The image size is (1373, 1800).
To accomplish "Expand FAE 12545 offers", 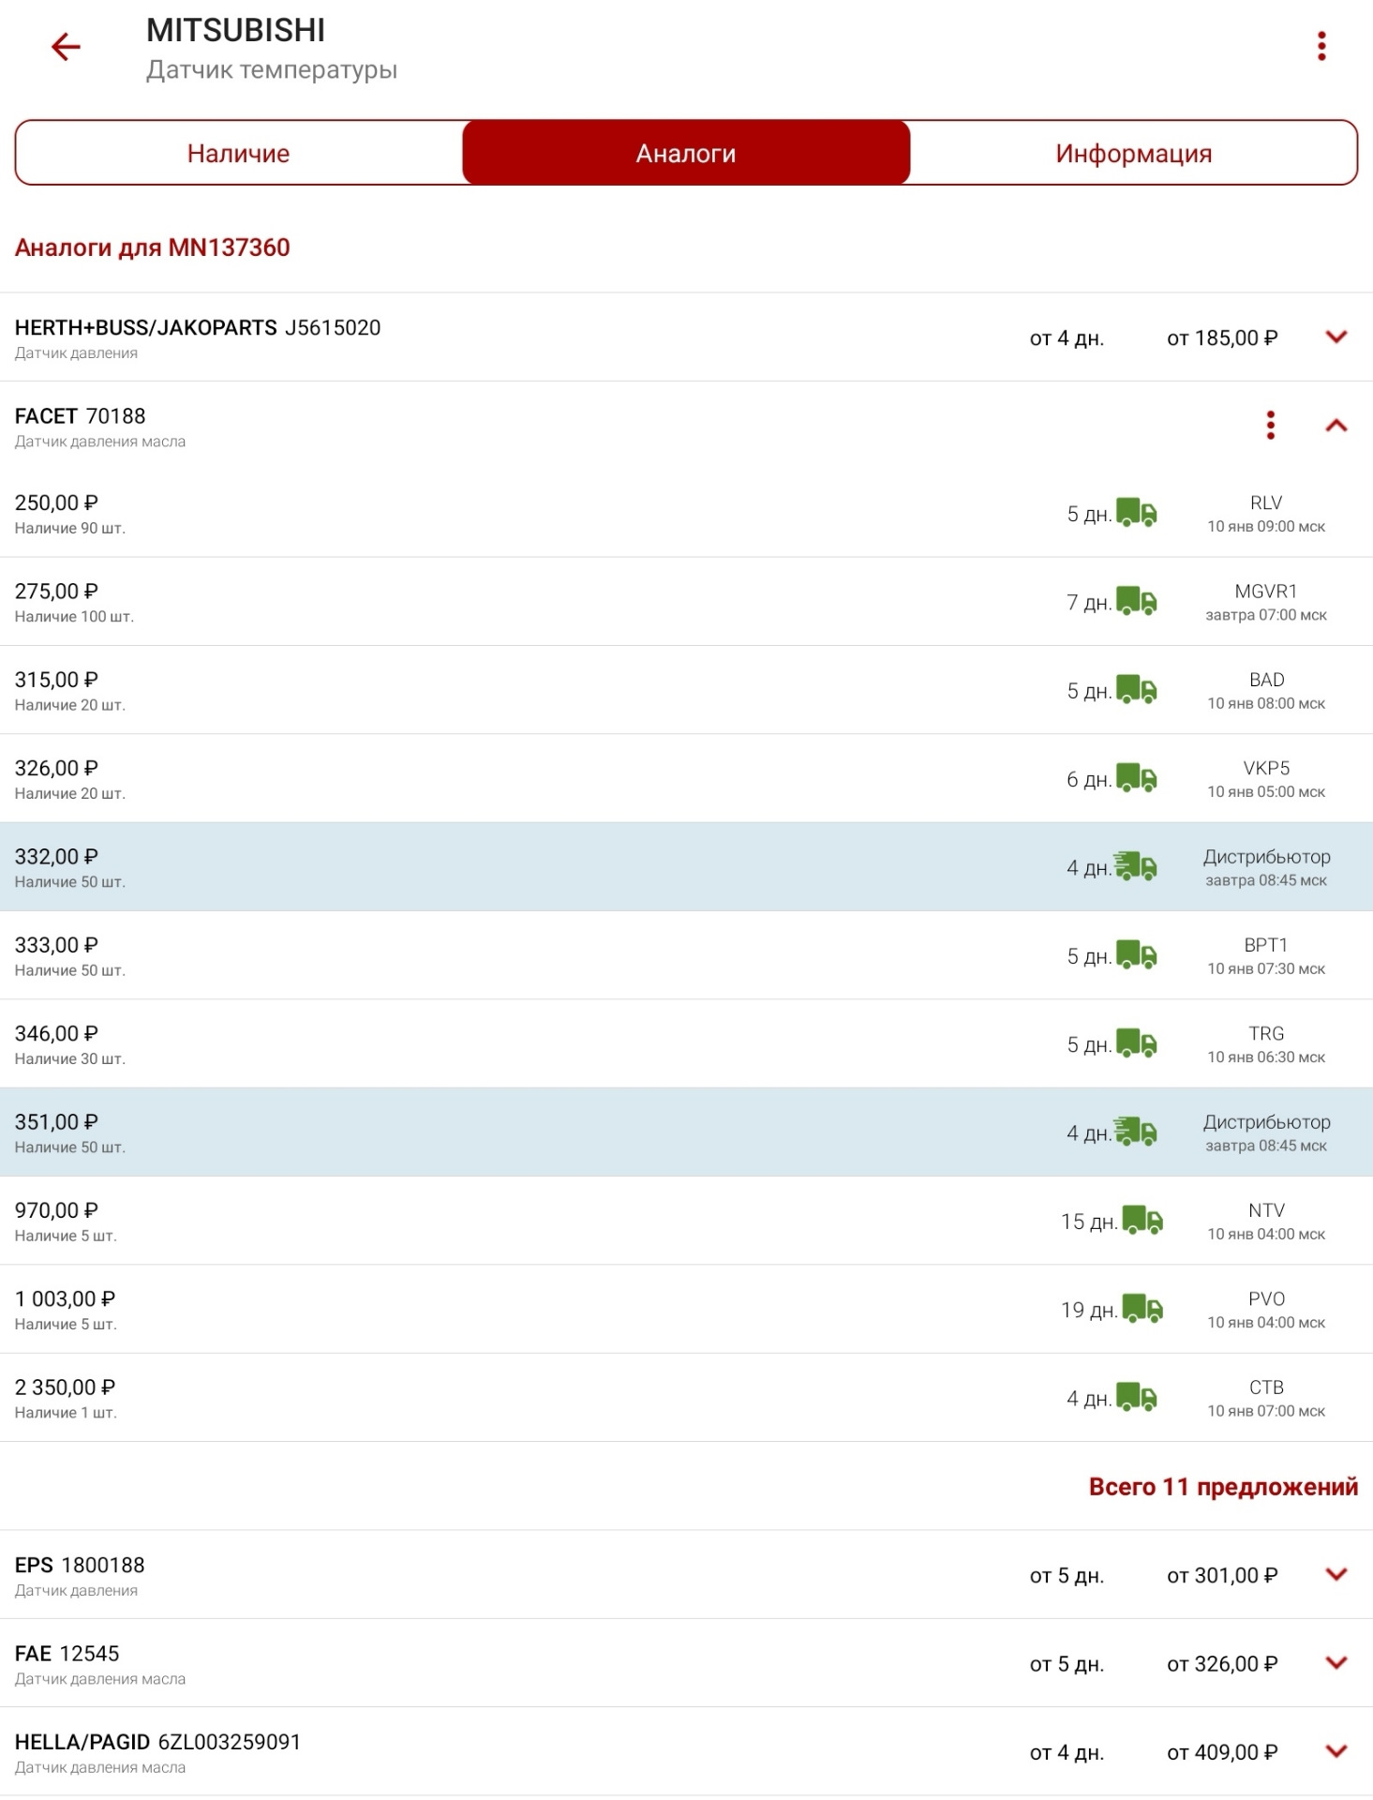I will tap(1336, 1663).
